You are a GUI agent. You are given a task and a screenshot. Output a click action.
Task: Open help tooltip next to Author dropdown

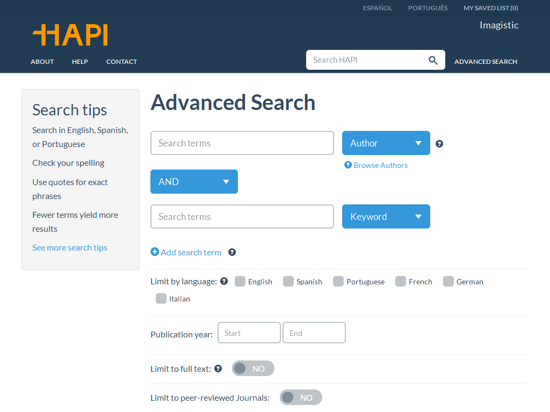click(439, 143)
